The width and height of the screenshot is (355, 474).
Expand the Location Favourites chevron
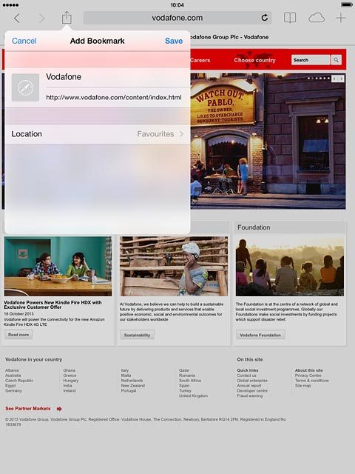(x=181, y=134)
